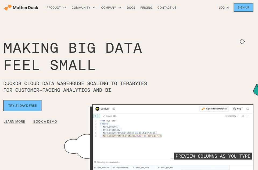Click the MotherDuck logo

point(21,8)
